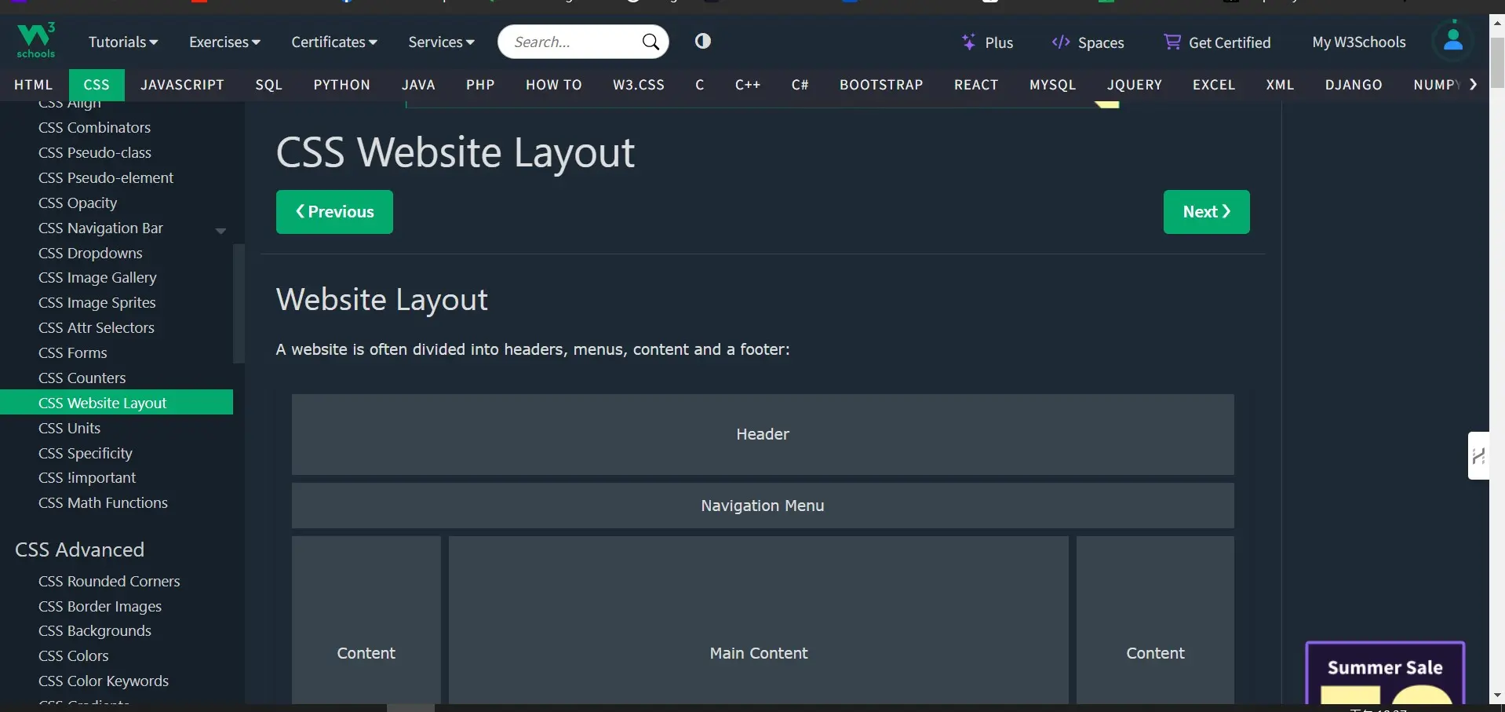Select the PYTHON topic tab

pos(341,85)
